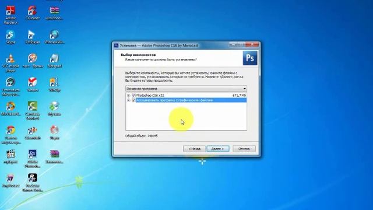The image size is (373, 210).
Task: Expand the Photoshop CS6 x32 tree node
Action: [x=128, y=96]
